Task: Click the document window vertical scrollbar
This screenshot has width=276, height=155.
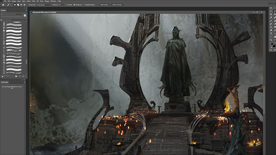Action: point(263,99)
